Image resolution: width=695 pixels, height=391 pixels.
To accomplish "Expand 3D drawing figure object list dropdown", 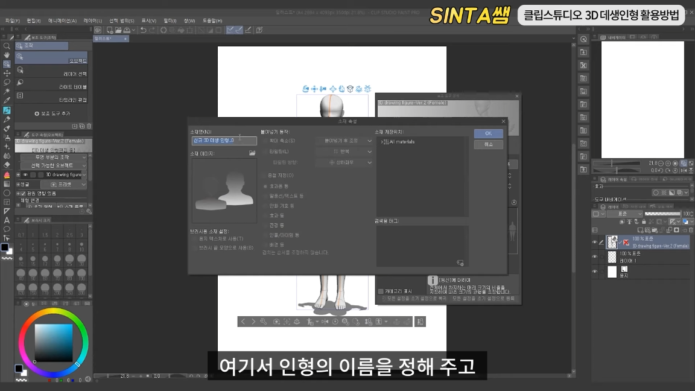I will tap(84, 174).
